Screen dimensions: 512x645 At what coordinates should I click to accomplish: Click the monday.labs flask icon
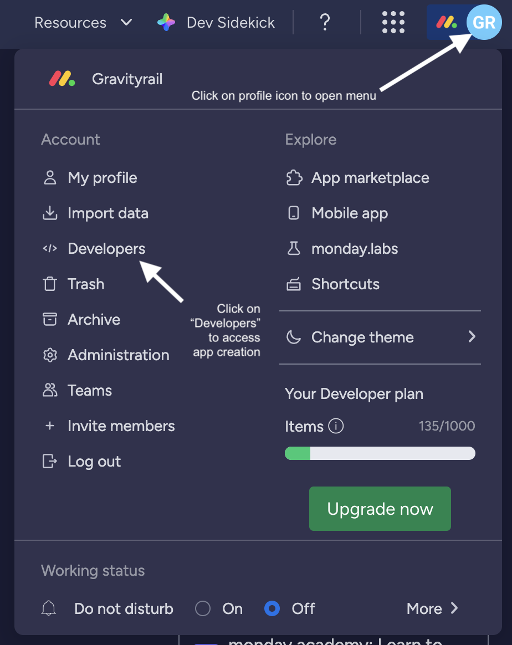(x=294, y=248)
